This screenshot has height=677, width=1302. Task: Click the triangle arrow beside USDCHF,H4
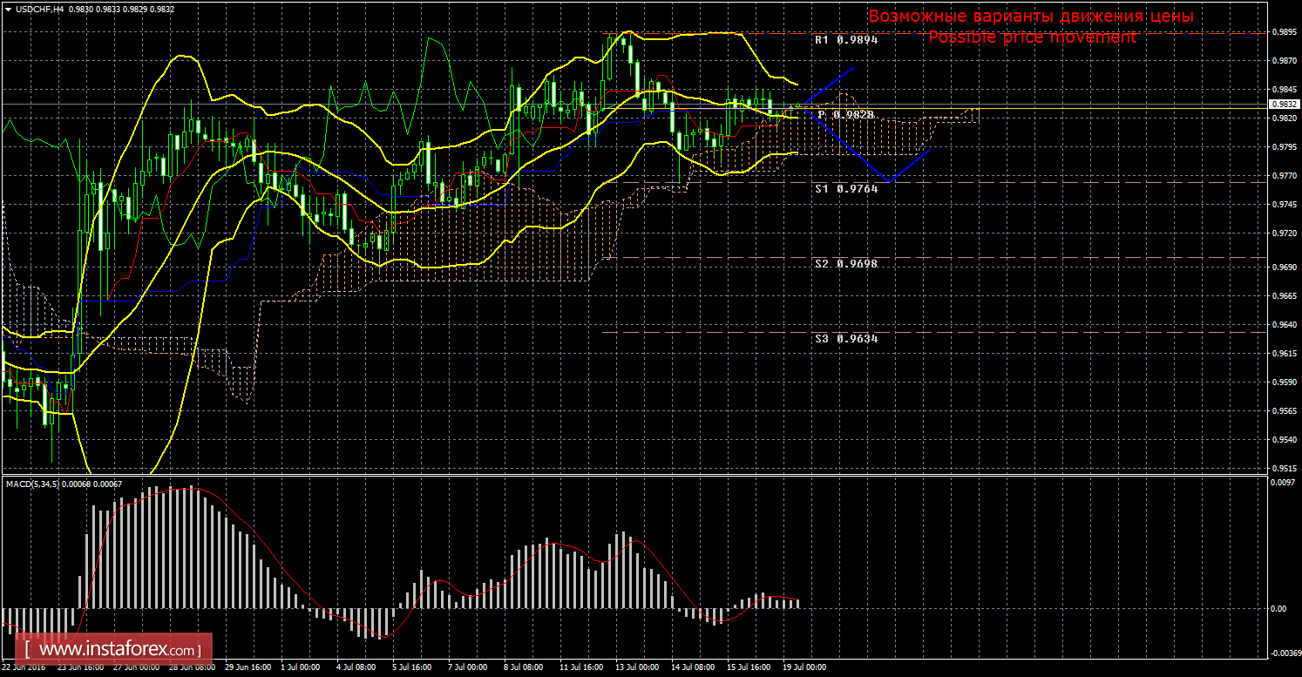tap(8, 8)
